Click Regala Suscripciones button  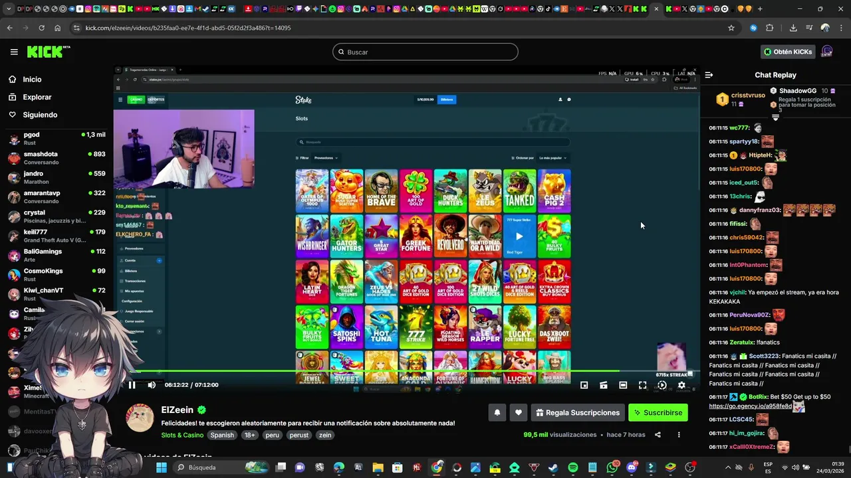(x=578, y=412)
